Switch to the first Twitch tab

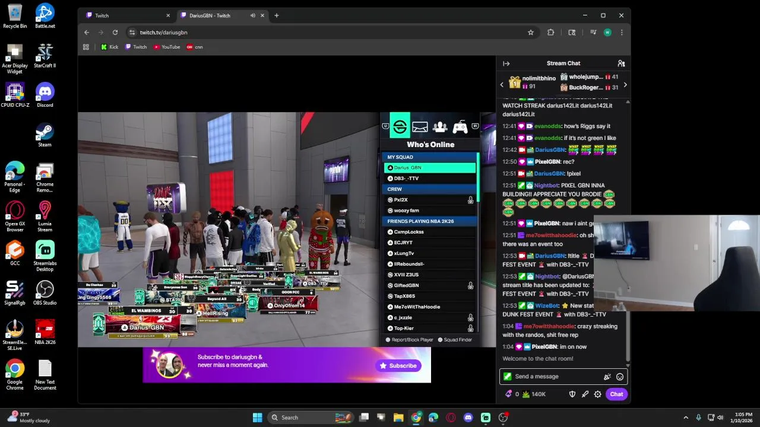coord(127,15)
